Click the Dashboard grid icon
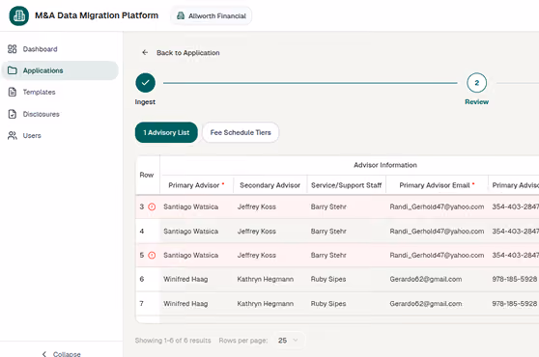Image resolution: width=539 pixels, height=357 pixels. click(x=12, y=49)
